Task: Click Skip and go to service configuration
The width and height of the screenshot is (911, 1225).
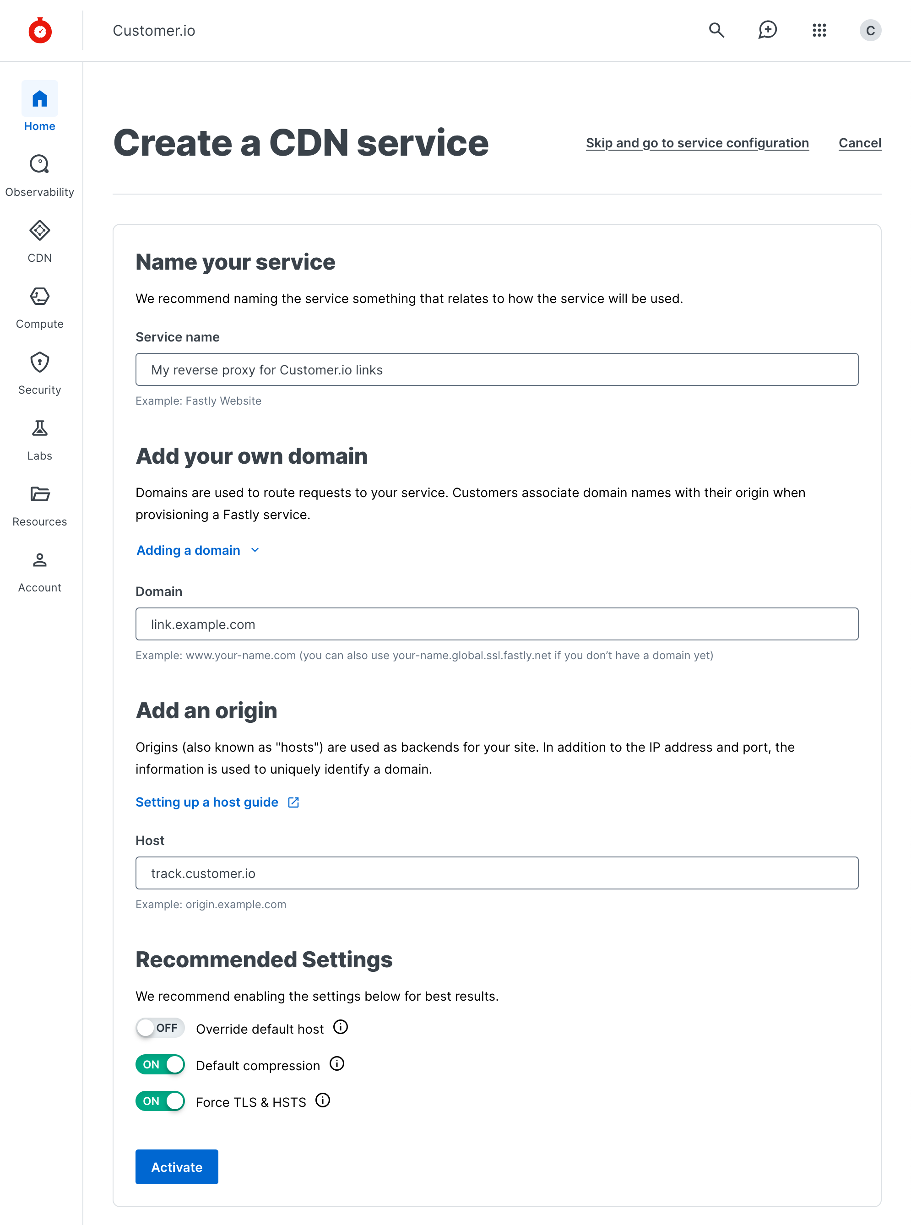Action: pyautogui.click(x=697, y=143)
